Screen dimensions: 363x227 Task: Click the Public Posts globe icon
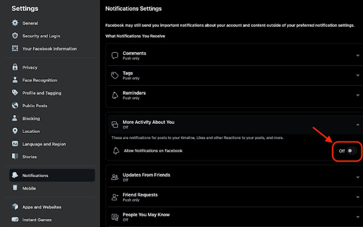tap(15, 105)
